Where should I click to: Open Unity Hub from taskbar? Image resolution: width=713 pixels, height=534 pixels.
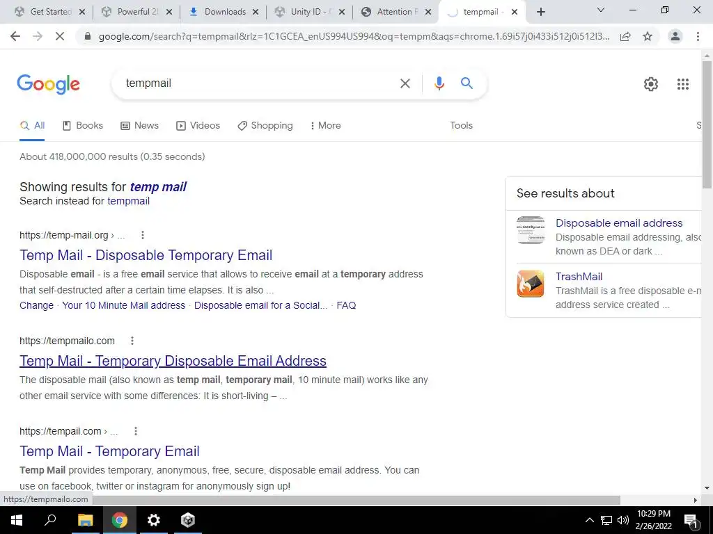(188, 520)
